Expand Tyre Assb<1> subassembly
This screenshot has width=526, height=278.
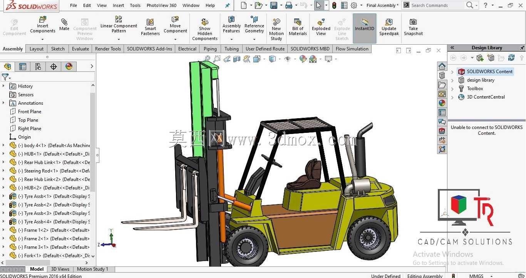coord(3,196)
